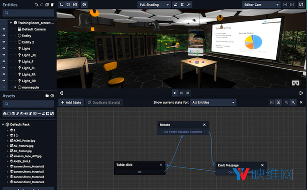Toggle the grid icon in viewport toolbar
Image resolution: width=307 pixels, height=190 pixels.
pos(182,4)
